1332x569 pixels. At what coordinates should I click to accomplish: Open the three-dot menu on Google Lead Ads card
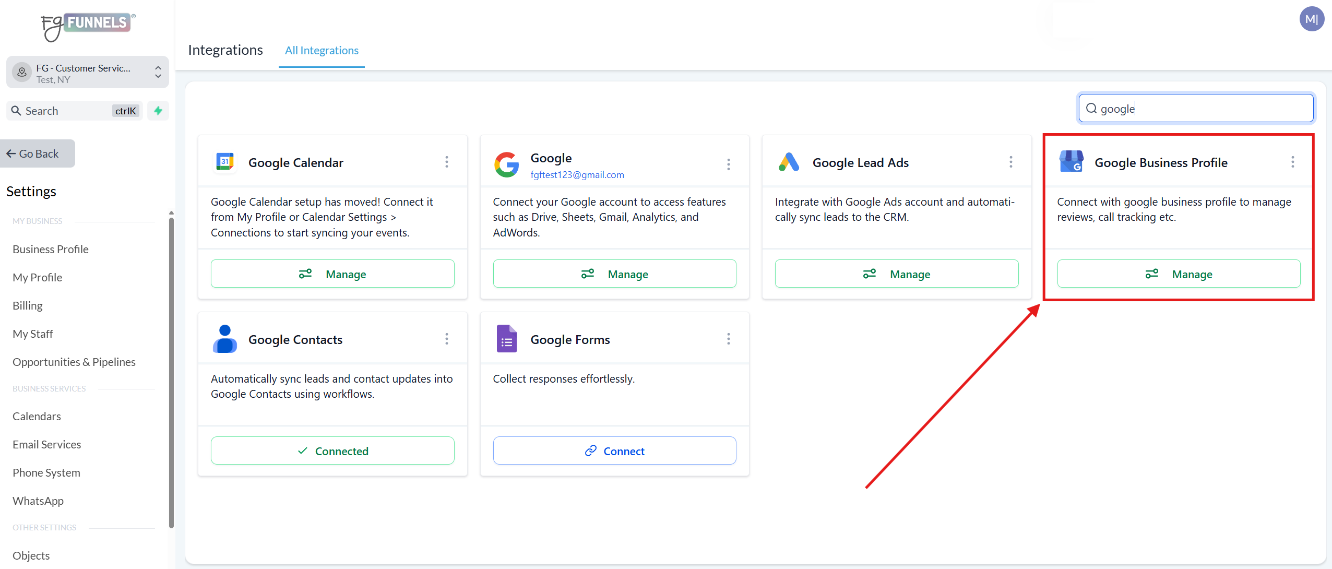point(1011,162)
